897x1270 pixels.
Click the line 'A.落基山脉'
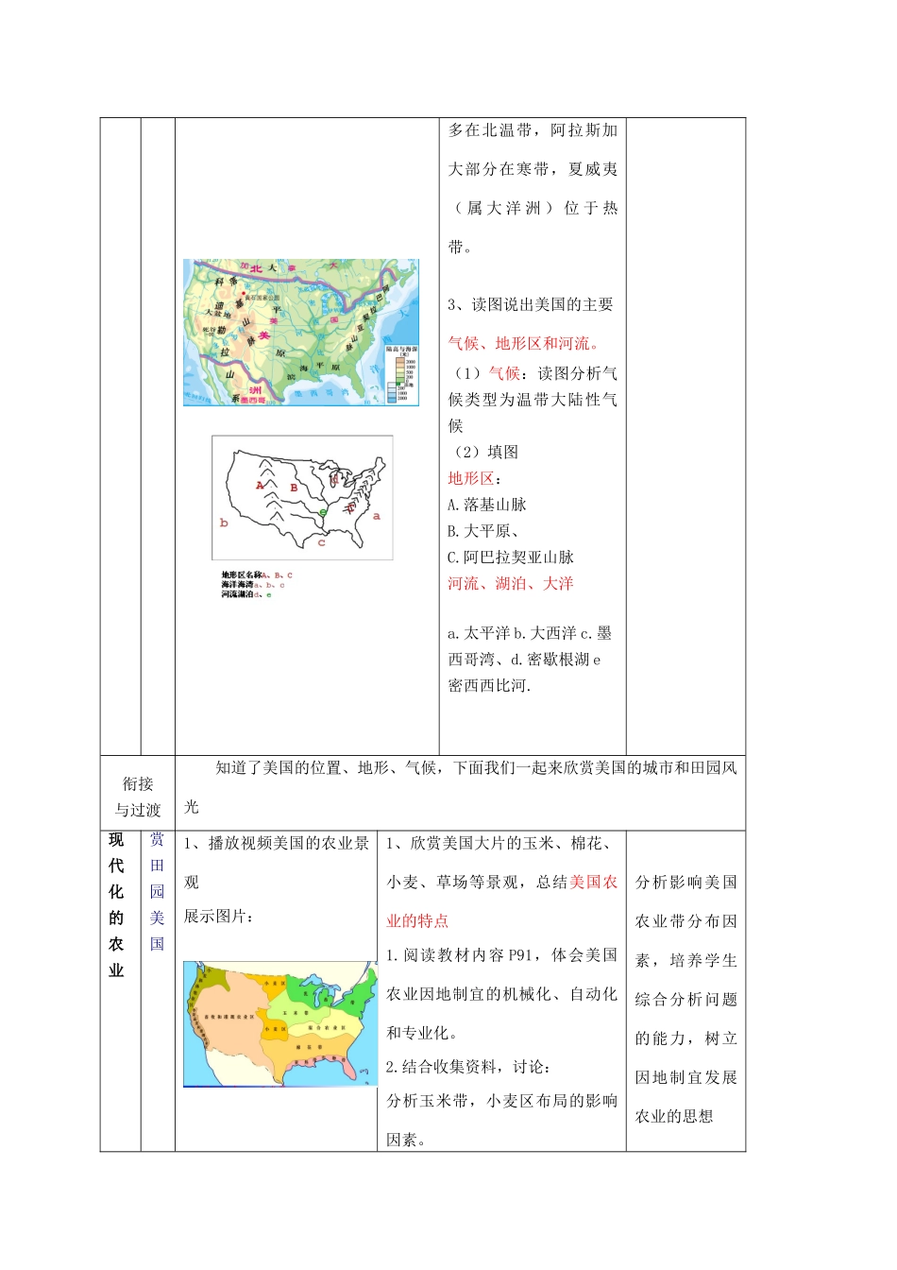487,506
